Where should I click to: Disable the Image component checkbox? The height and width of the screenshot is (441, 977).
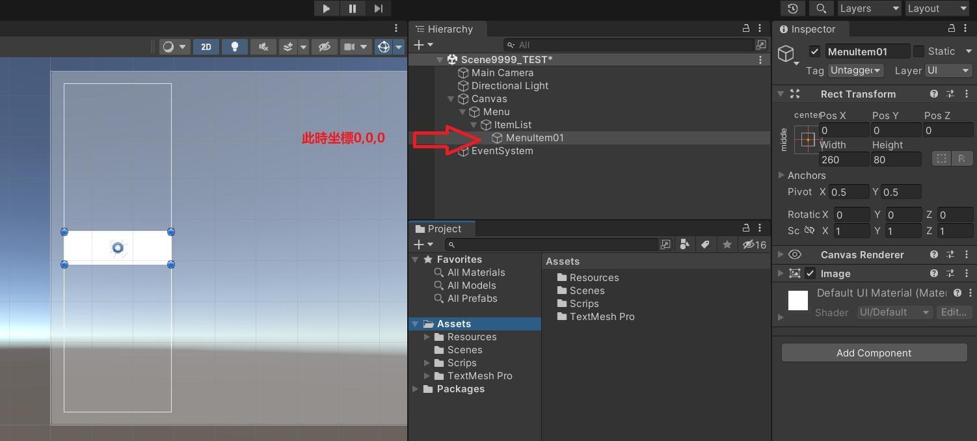point(810,273)
